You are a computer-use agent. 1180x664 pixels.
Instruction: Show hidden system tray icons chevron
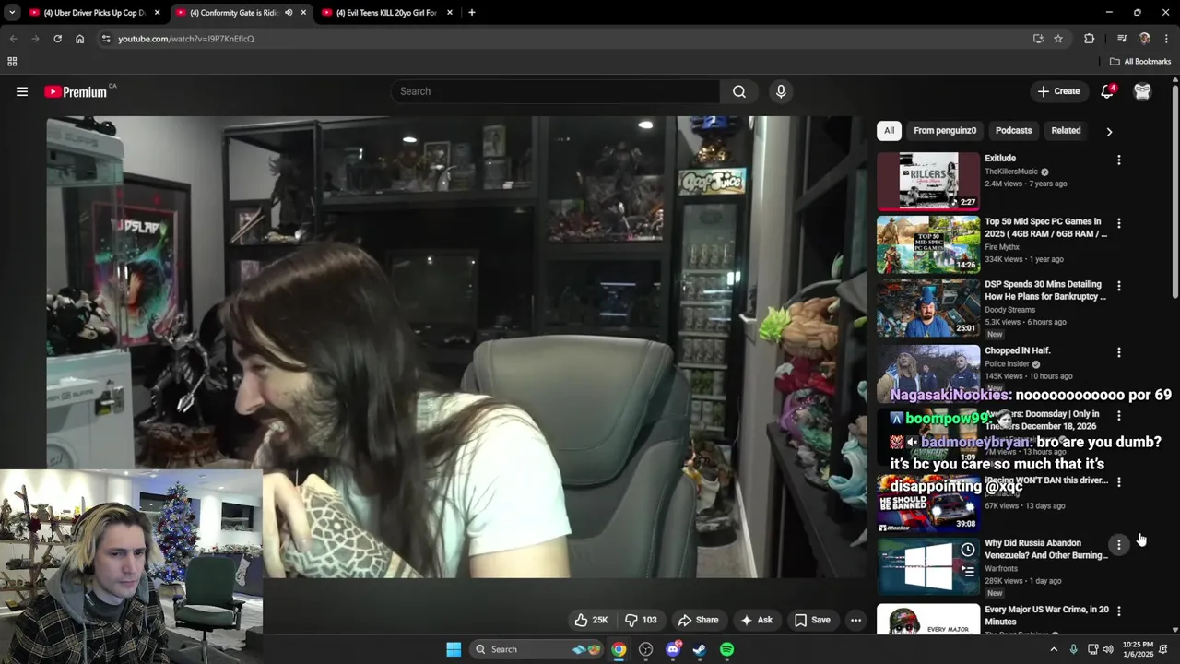tap(1054, 649)
